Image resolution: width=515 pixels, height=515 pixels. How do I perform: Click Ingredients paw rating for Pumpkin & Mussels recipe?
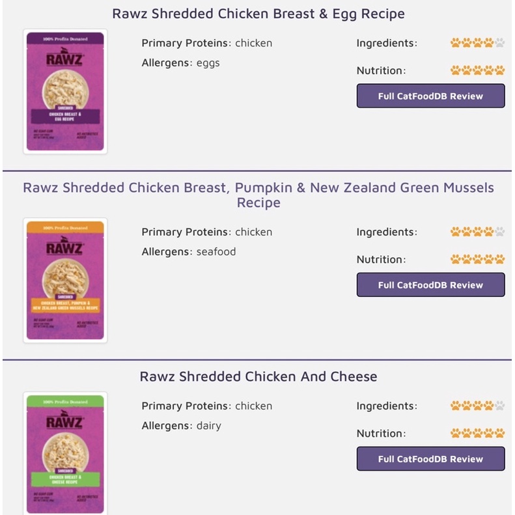point(477,232)
